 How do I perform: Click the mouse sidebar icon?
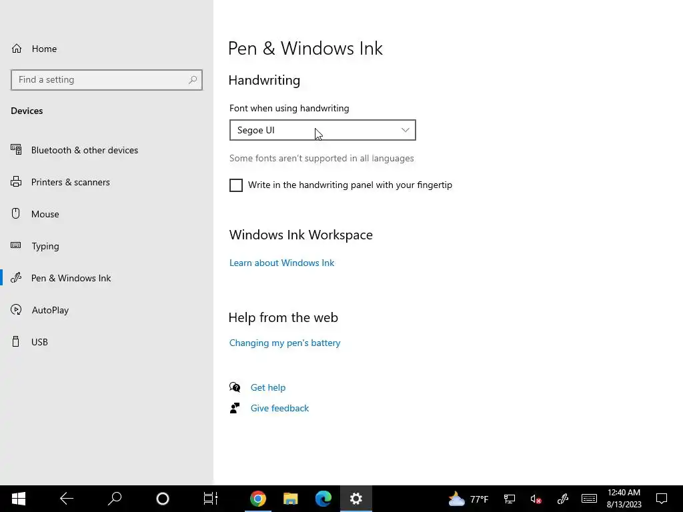[16, 213]
